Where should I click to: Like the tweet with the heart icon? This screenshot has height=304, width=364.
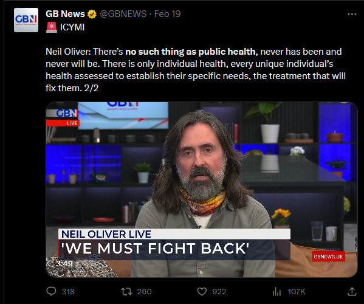tap(202, 291)
